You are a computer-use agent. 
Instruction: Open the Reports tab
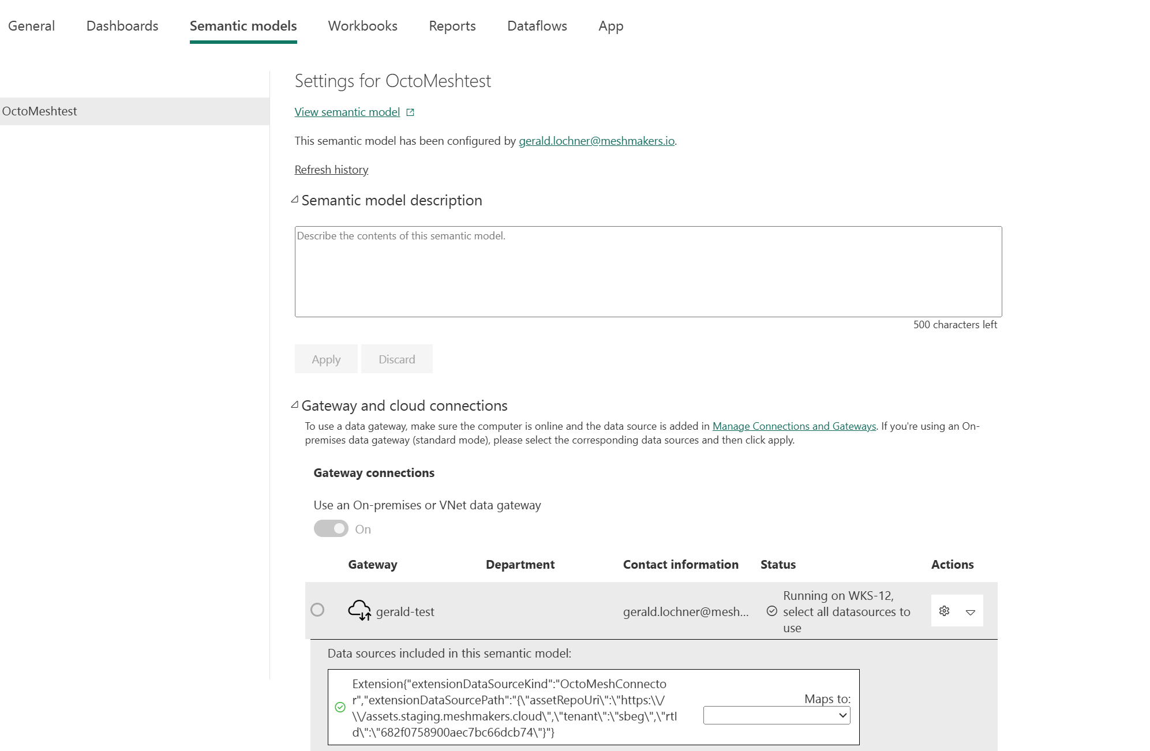(452, 26)
